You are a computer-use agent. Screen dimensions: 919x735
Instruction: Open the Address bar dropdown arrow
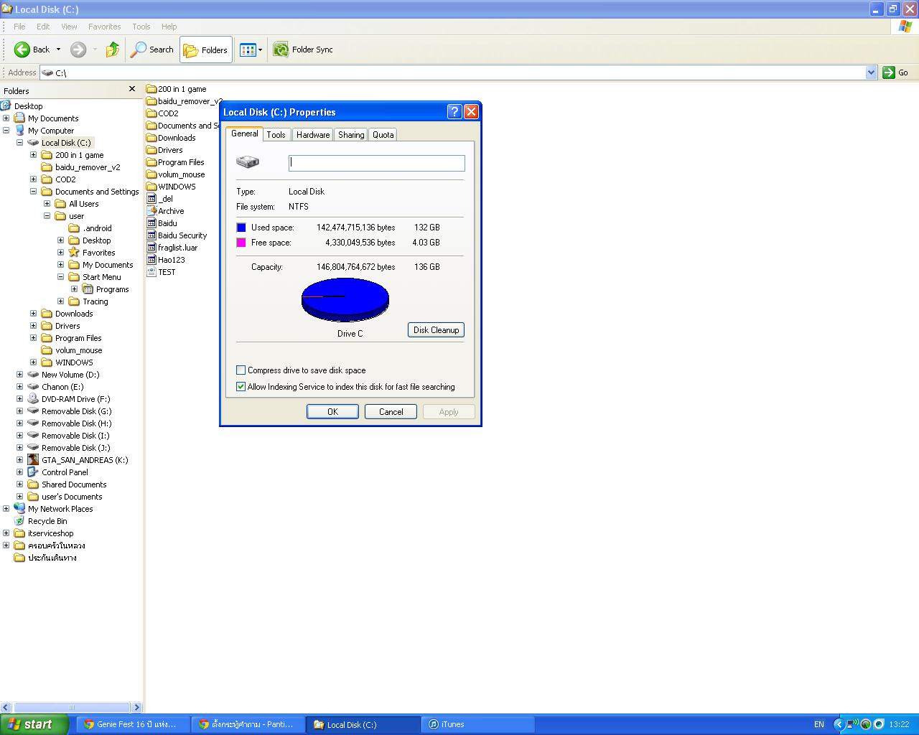pos(872,72)
